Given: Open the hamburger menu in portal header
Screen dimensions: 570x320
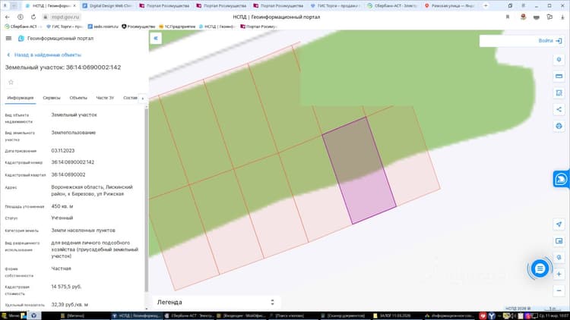Looking at the screenshot, I should pos(8,38).
